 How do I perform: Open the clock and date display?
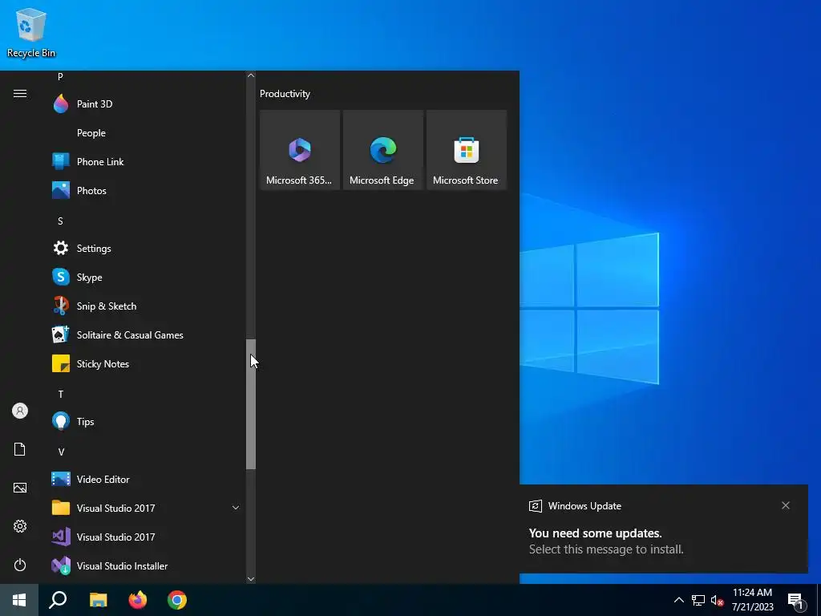coord(752,600)
